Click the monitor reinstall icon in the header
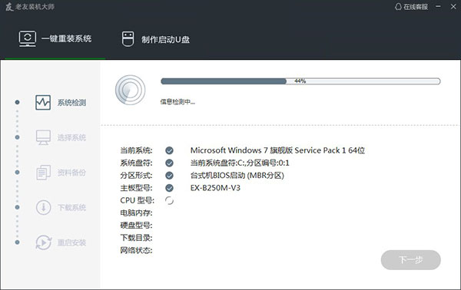Image resolution: width=461 pixels, height=290 pixels. click(28, 39)
